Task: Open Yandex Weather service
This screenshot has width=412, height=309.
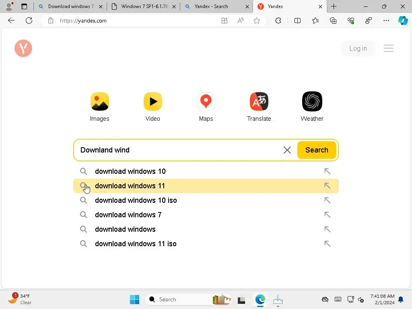Action: pyautogui.click(x=312, y=107)
